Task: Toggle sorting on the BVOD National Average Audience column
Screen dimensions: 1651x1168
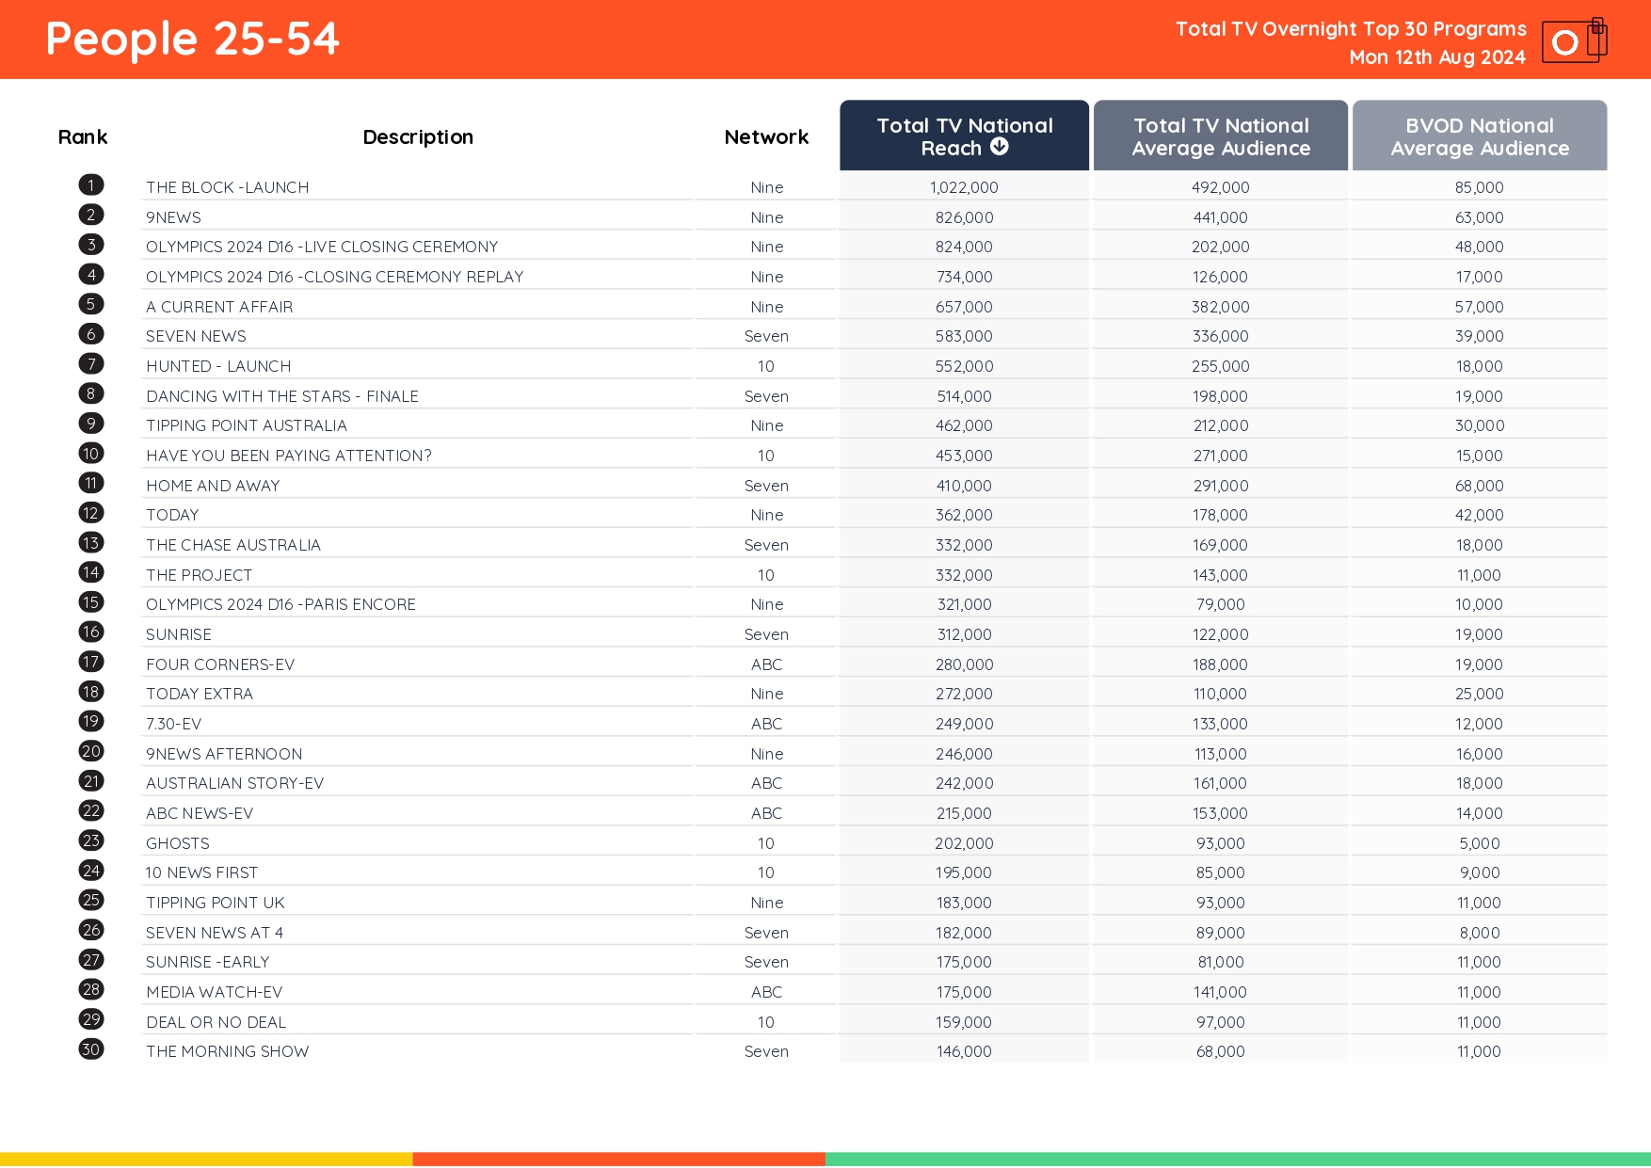Action: click(1479, 136)
